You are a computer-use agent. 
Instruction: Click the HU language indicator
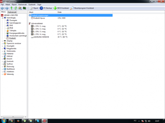(135, 121)
